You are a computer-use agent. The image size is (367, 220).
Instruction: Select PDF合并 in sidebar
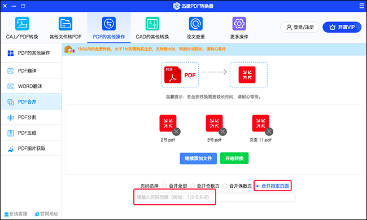pyautogui.click(x=32, y=102)
